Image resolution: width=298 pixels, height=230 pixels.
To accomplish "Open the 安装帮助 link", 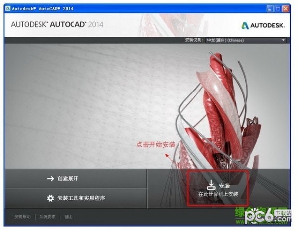I will (22, 217).
